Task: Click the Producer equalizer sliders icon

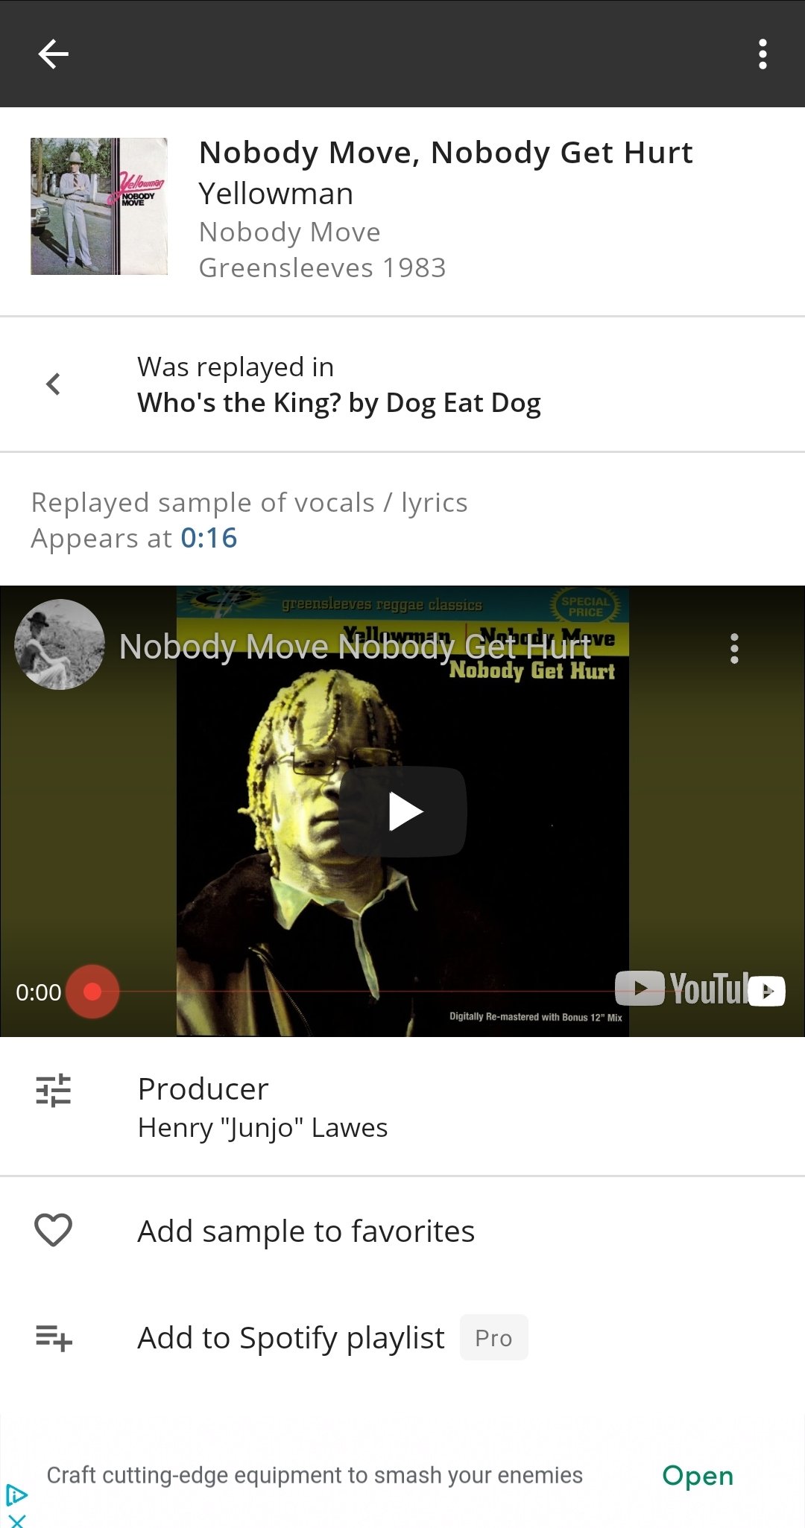Action: [x=53, y=1090]
